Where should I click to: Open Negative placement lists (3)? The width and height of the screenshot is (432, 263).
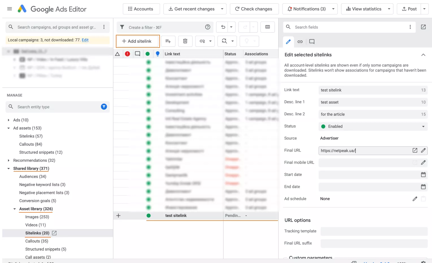[44, 193]
